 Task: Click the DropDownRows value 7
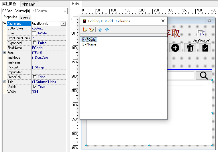pos(33,38)
